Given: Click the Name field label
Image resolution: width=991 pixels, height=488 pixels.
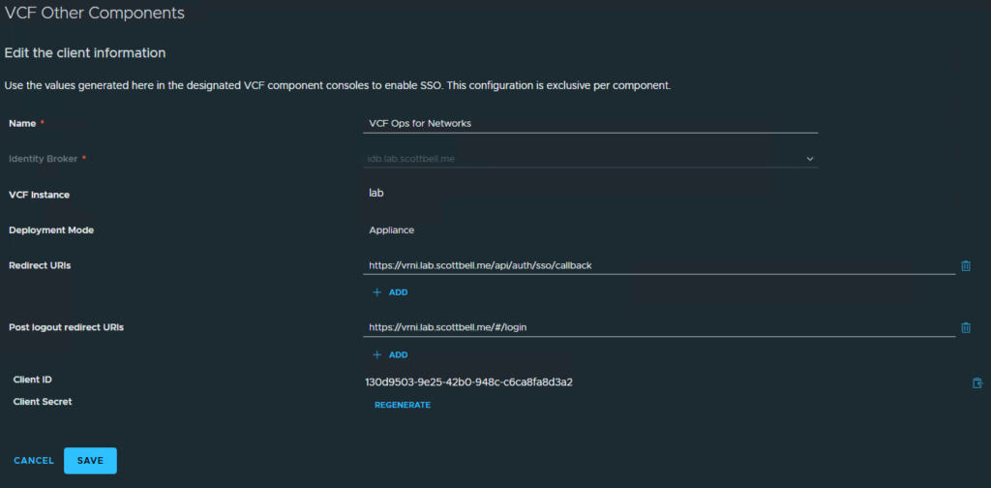Looking at the screenshot, I should pos(22,124).
